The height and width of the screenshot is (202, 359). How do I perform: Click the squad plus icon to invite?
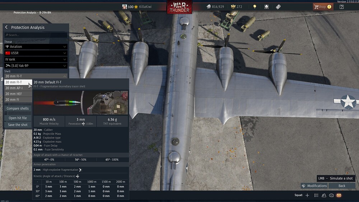[x=307, y=196]
